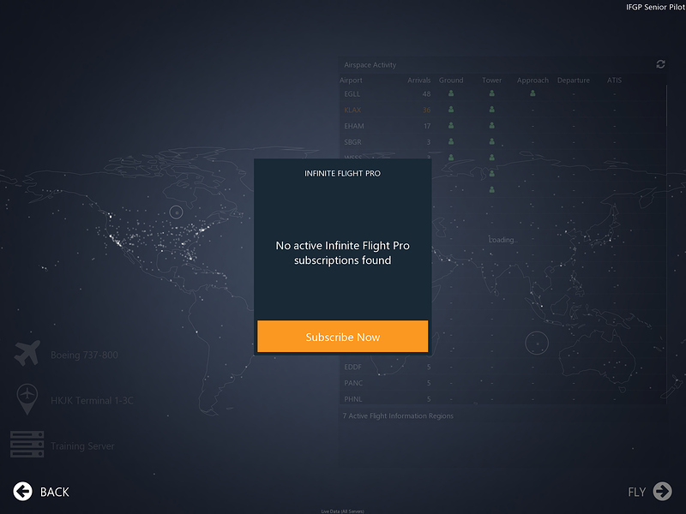686x514 pixels.
Task: Refresh the Airspace Activity list
Action: [660, 64]
